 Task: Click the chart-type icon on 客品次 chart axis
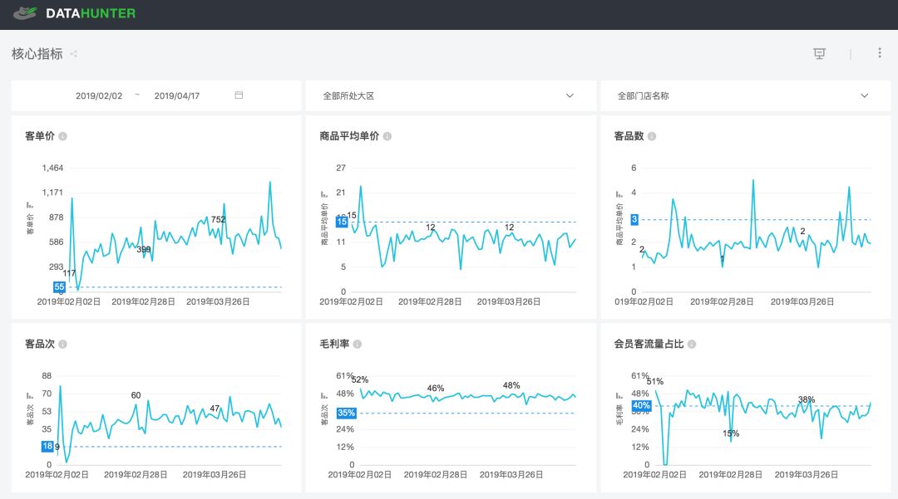(x=30, y=395)
